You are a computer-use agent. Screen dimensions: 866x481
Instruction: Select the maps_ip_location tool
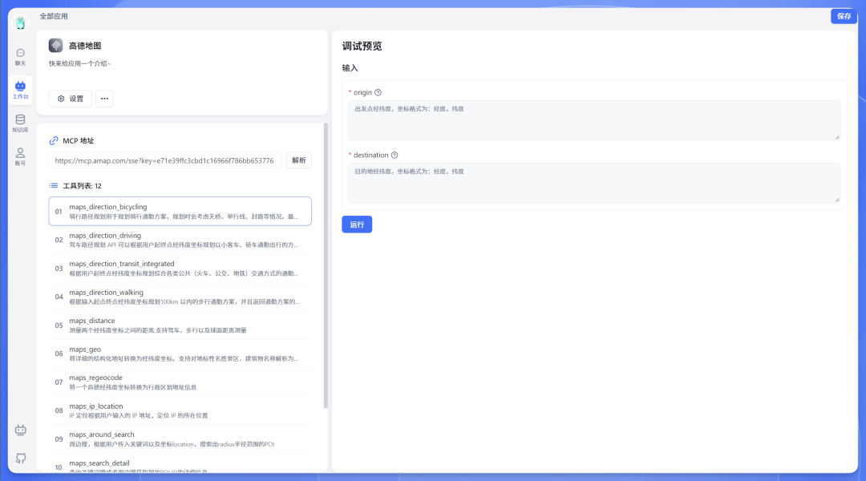(x=180, y=410)
